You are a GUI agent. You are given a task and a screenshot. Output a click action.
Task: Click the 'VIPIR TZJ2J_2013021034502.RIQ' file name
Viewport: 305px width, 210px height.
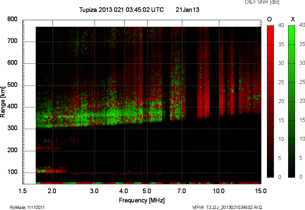(227, 207)
